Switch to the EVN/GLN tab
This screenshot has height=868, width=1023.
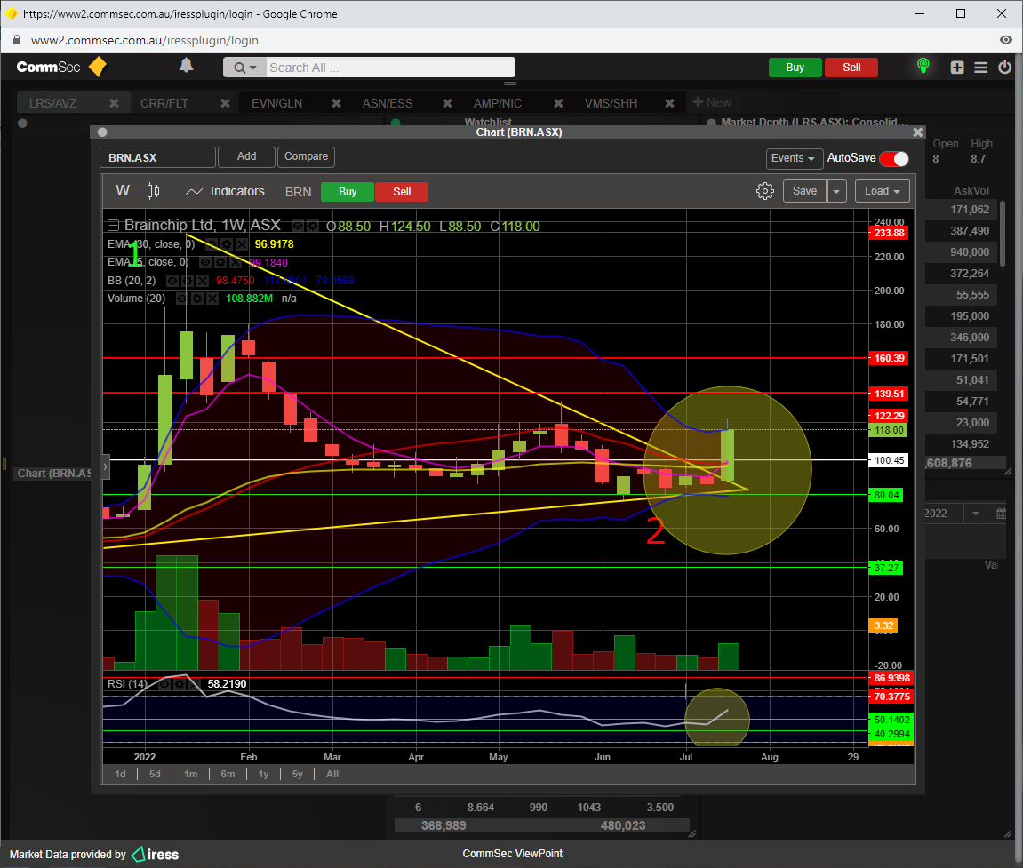276,103
